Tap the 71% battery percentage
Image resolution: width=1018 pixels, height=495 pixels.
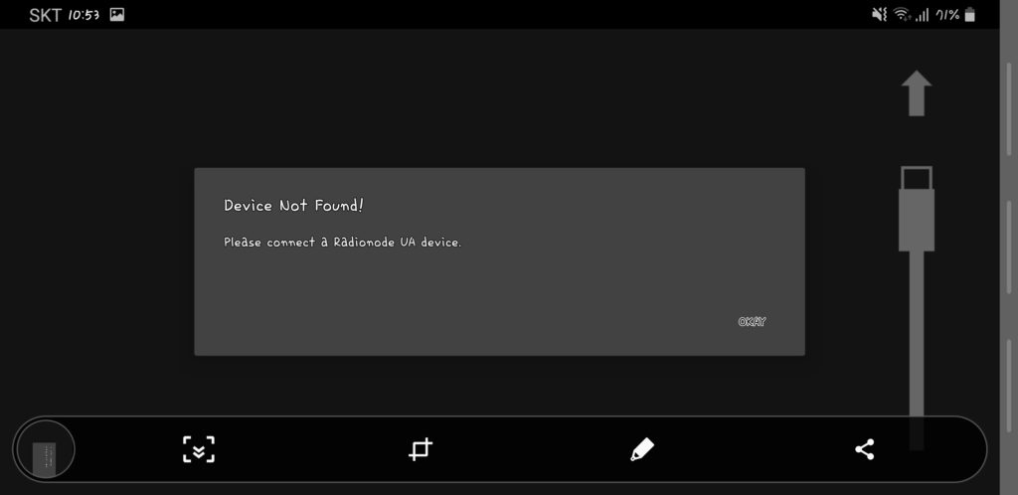[x=947, y=14]
